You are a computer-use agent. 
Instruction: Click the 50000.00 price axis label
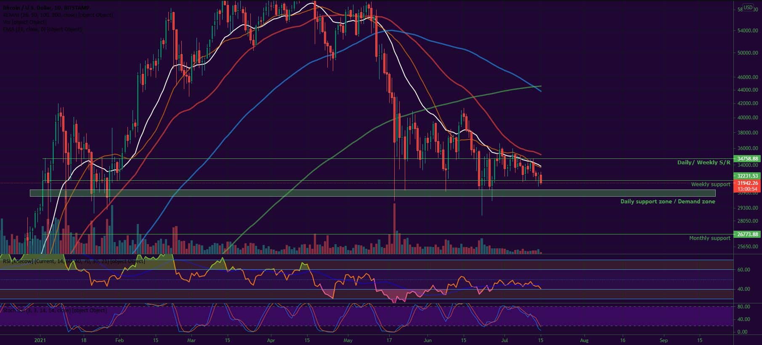pos(748,53)
